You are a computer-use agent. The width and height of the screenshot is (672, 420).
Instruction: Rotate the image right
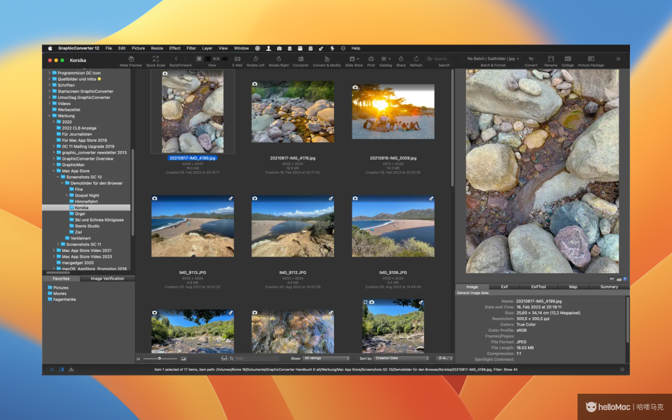click(279, 59)
